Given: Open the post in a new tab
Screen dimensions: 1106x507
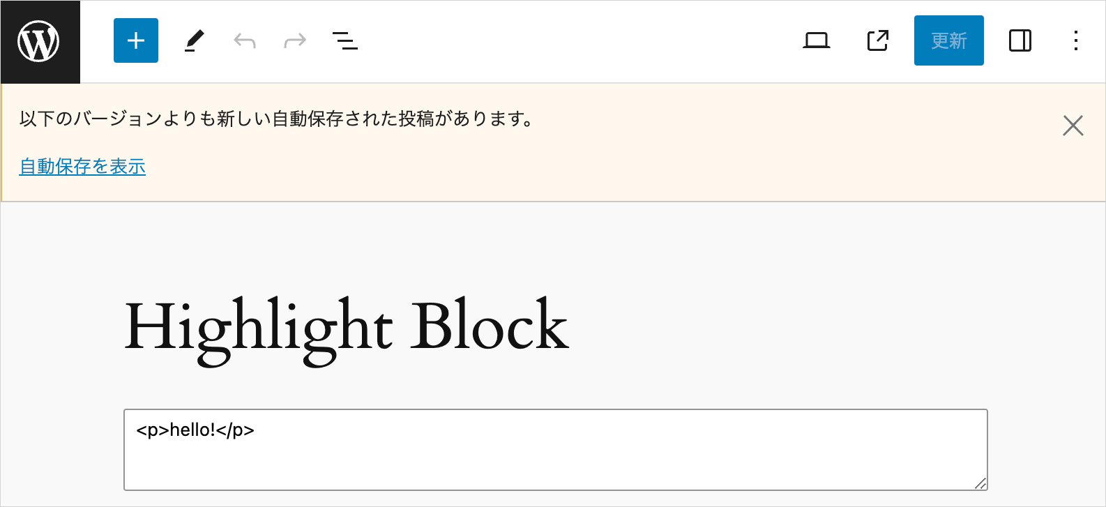Looking at the screenshot, I should [x=878, y=41].
